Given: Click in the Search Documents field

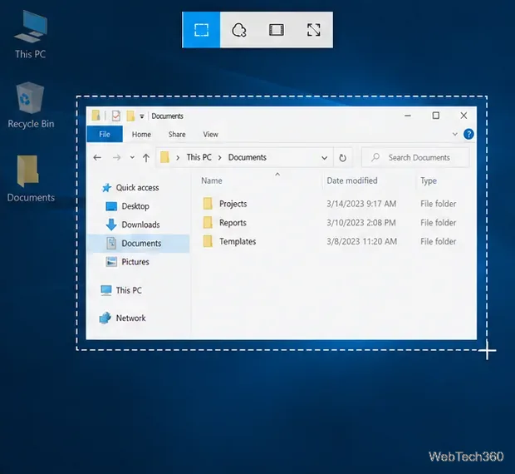Looking at the screenshot, I should [x=415, y=157].
